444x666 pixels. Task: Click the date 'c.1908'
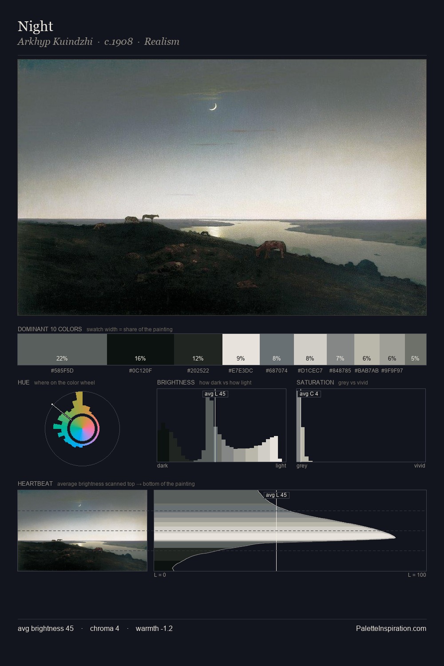(119, 42)
